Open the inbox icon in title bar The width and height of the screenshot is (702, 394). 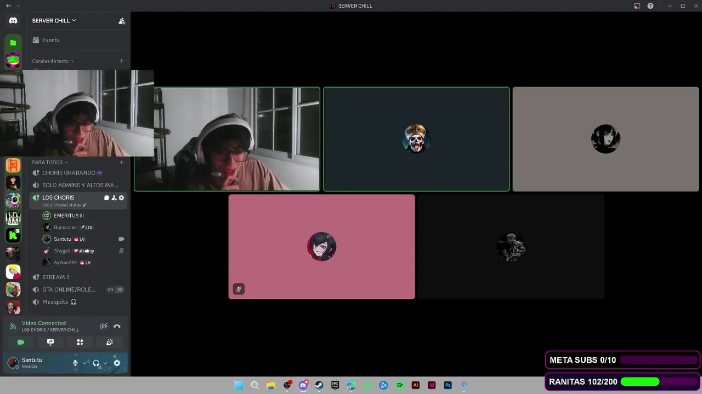(x=637, y=5)
